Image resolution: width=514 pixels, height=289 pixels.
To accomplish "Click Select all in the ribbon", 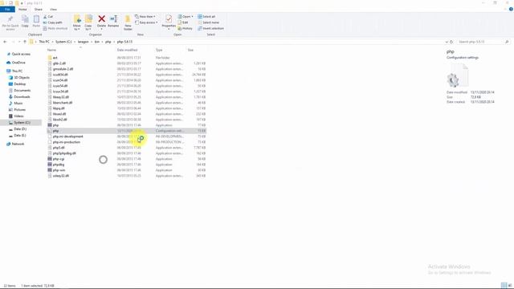I will click(x=206, y=16).
